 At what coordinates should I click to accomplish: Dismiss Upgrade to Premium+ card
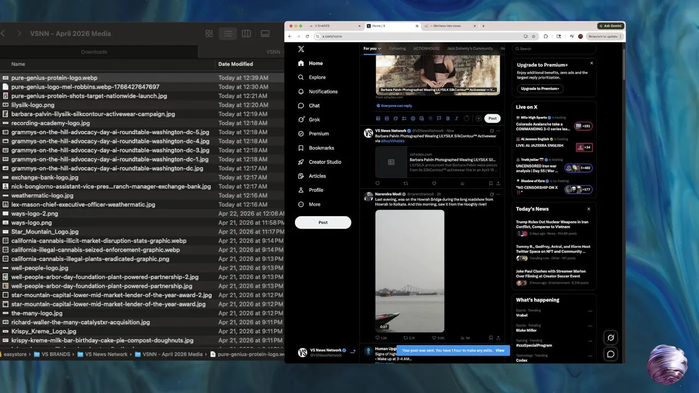(591, 63)
